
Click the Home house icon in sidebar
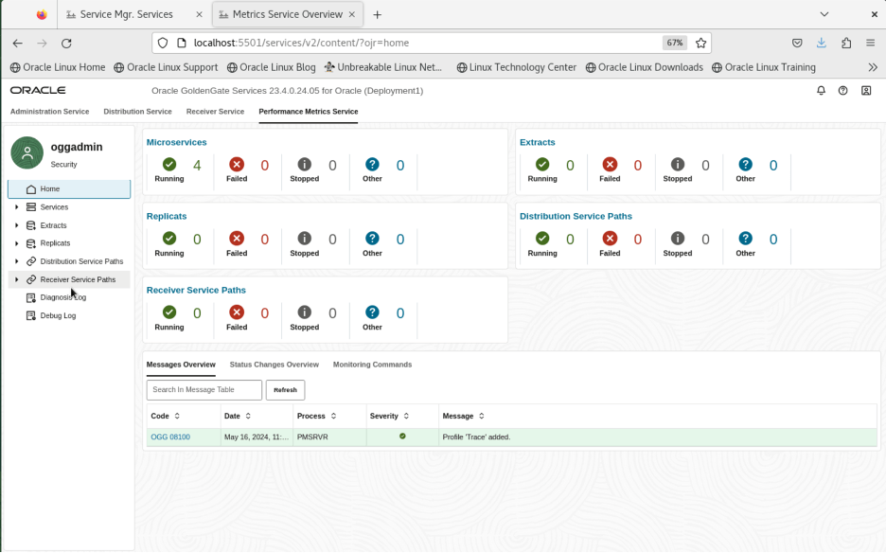click(31, 188)
